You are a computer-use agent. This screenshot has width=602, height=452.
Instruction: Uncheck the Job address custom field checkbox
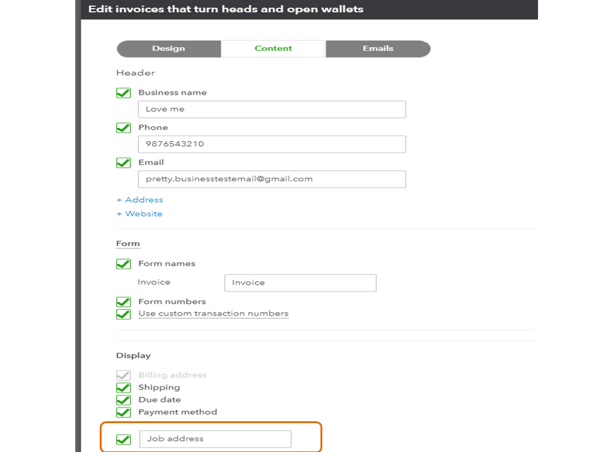pos(124,439)
